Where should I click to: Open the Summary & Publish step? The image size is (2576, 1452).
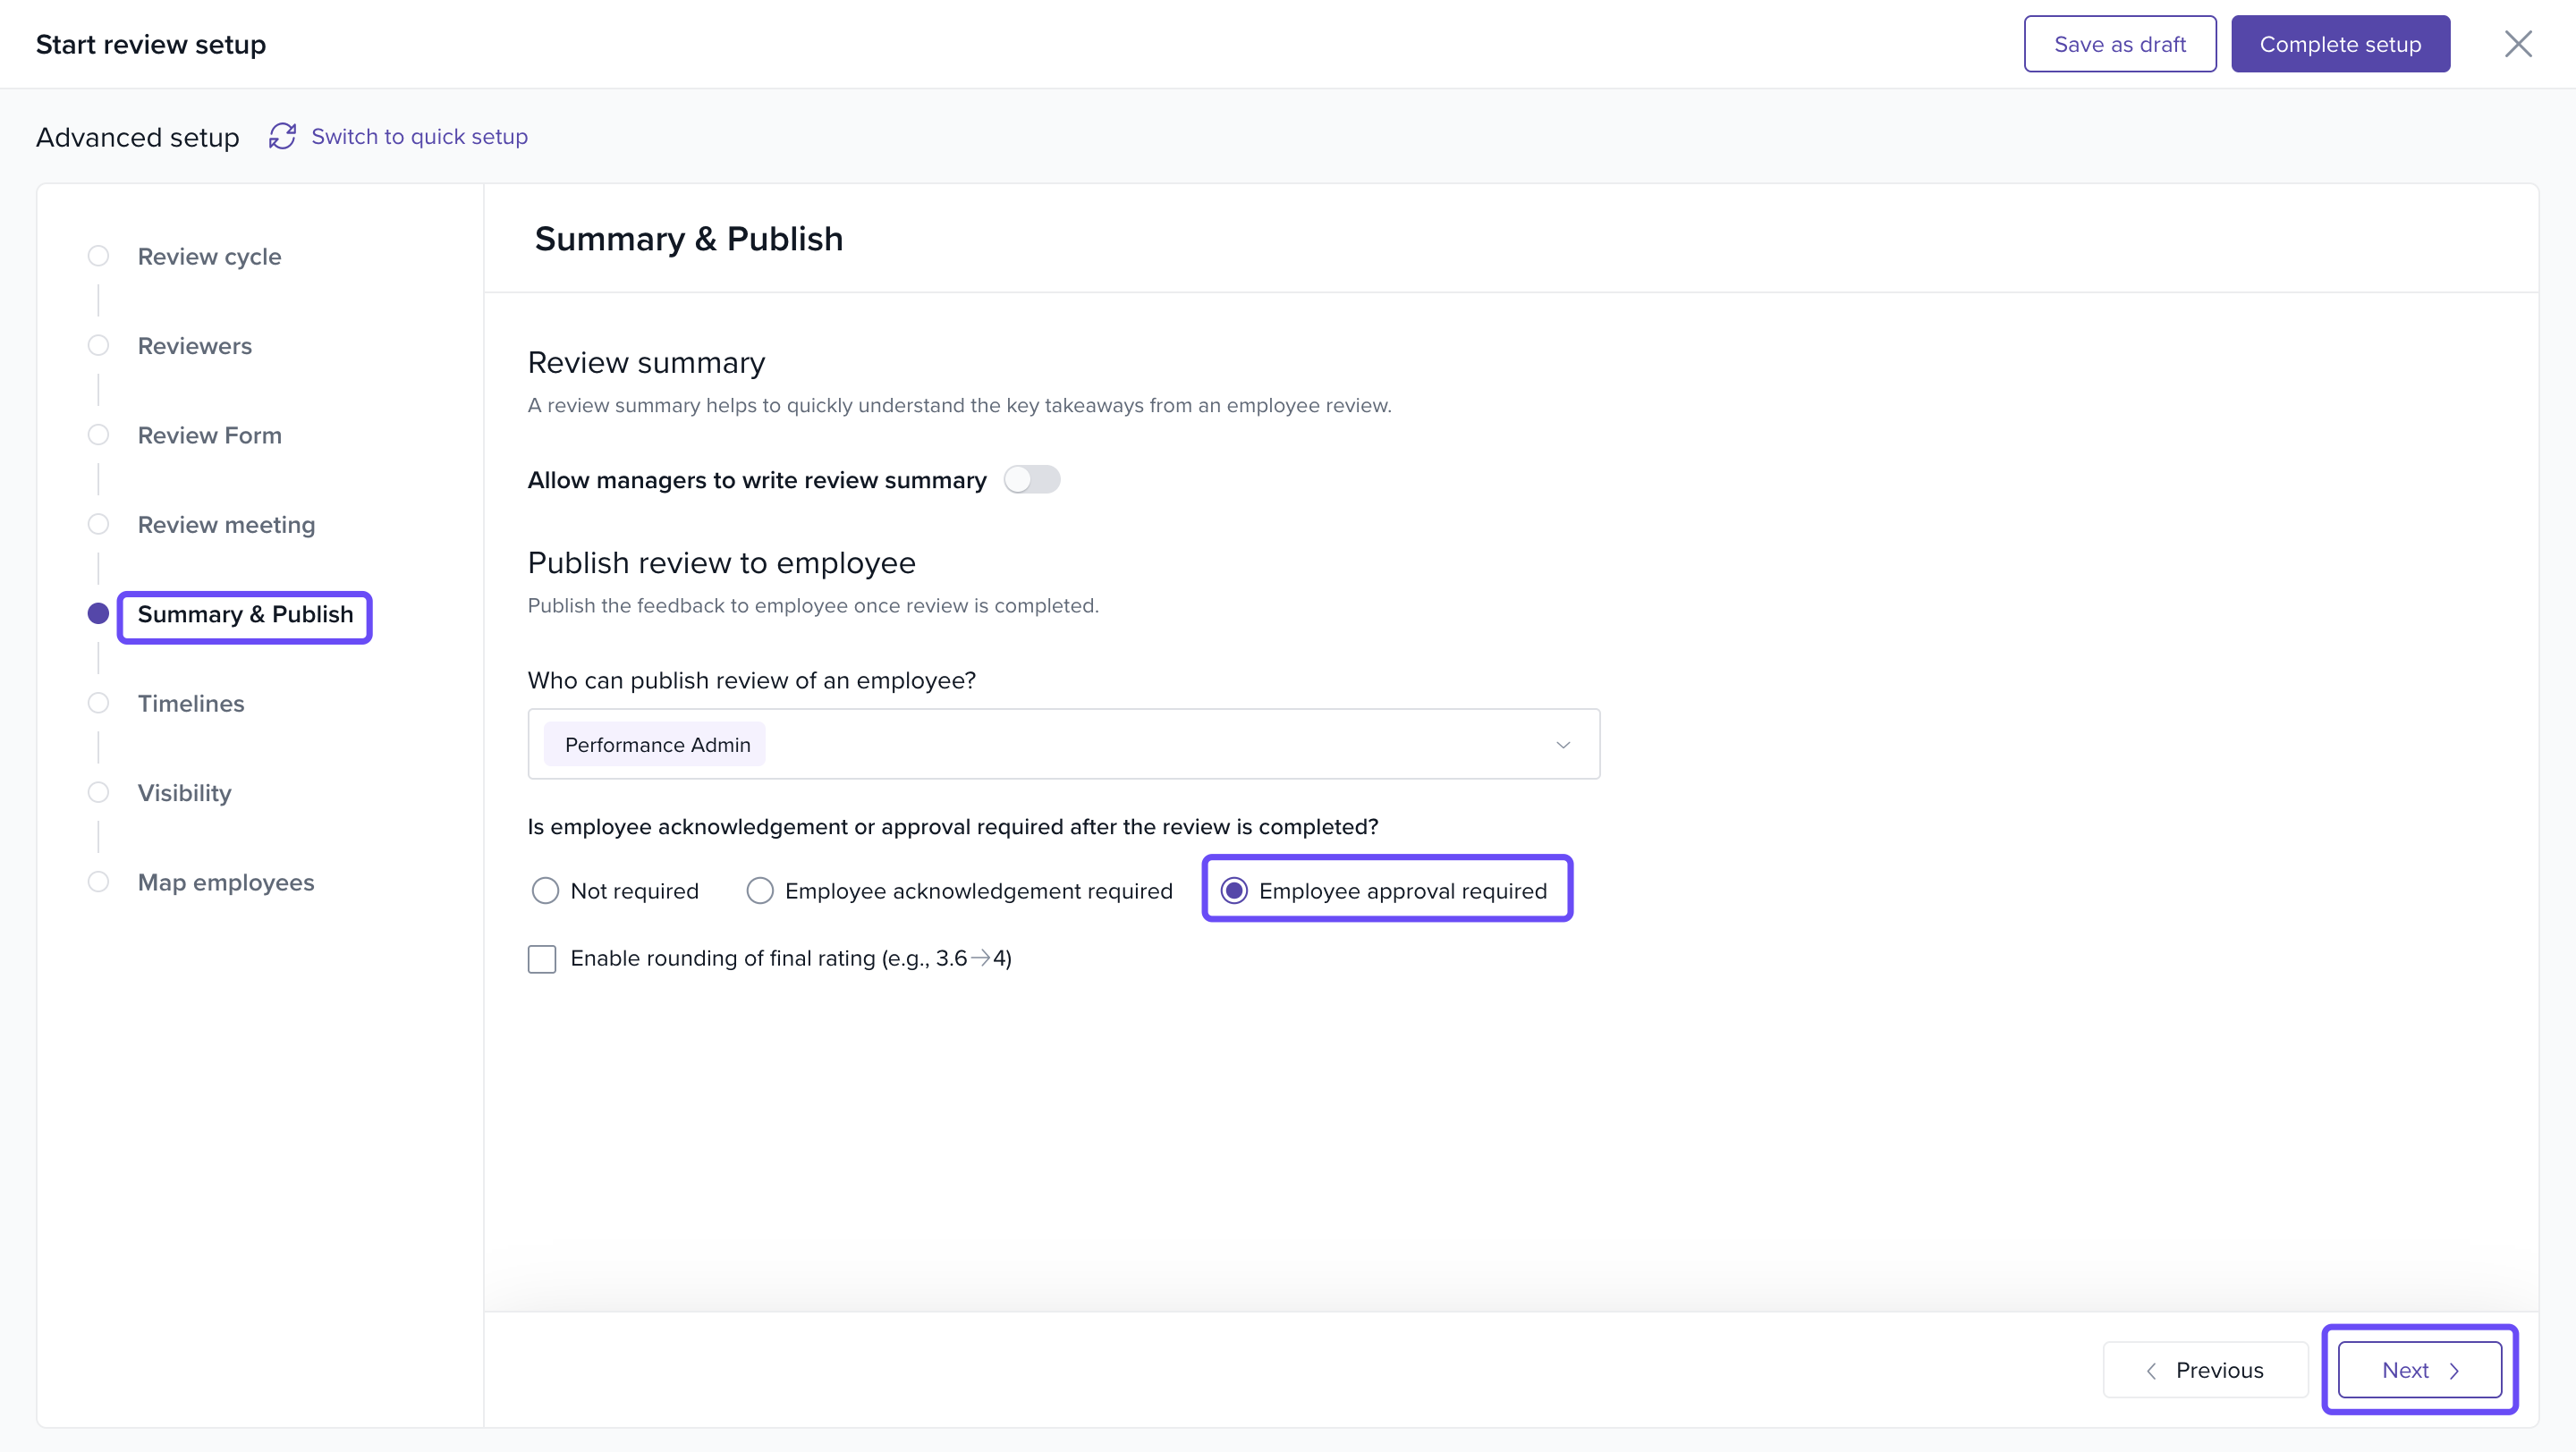[245, 614]
